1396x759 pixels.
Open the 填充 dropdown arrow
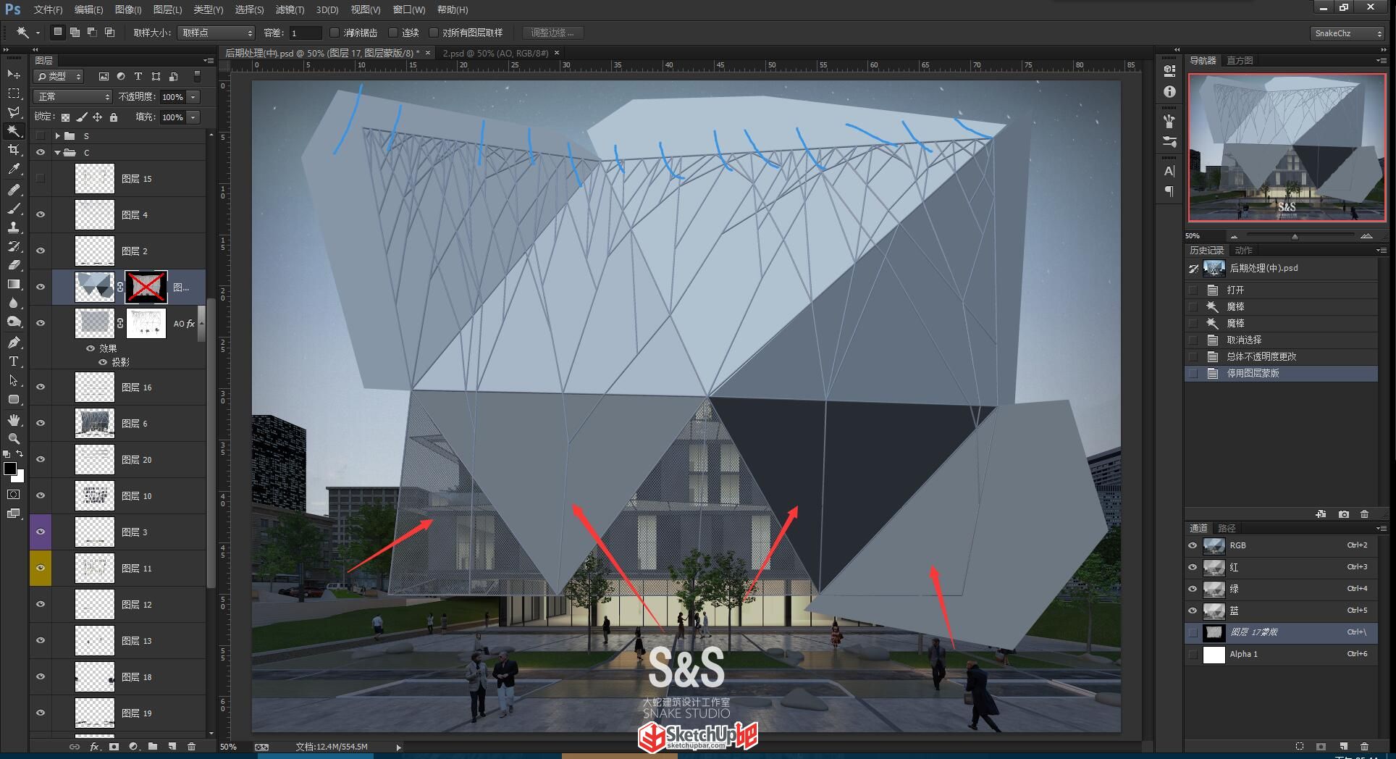tap(193, 117)
